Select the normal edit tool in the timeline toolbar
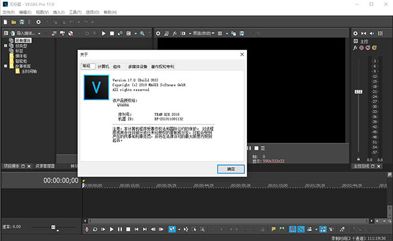The height and width of the screenshot is (241, 393). click(172, 229)
